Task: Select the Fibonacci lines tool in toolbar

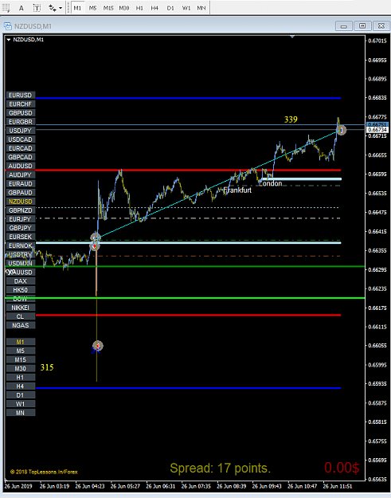Action: coord(6,7)
